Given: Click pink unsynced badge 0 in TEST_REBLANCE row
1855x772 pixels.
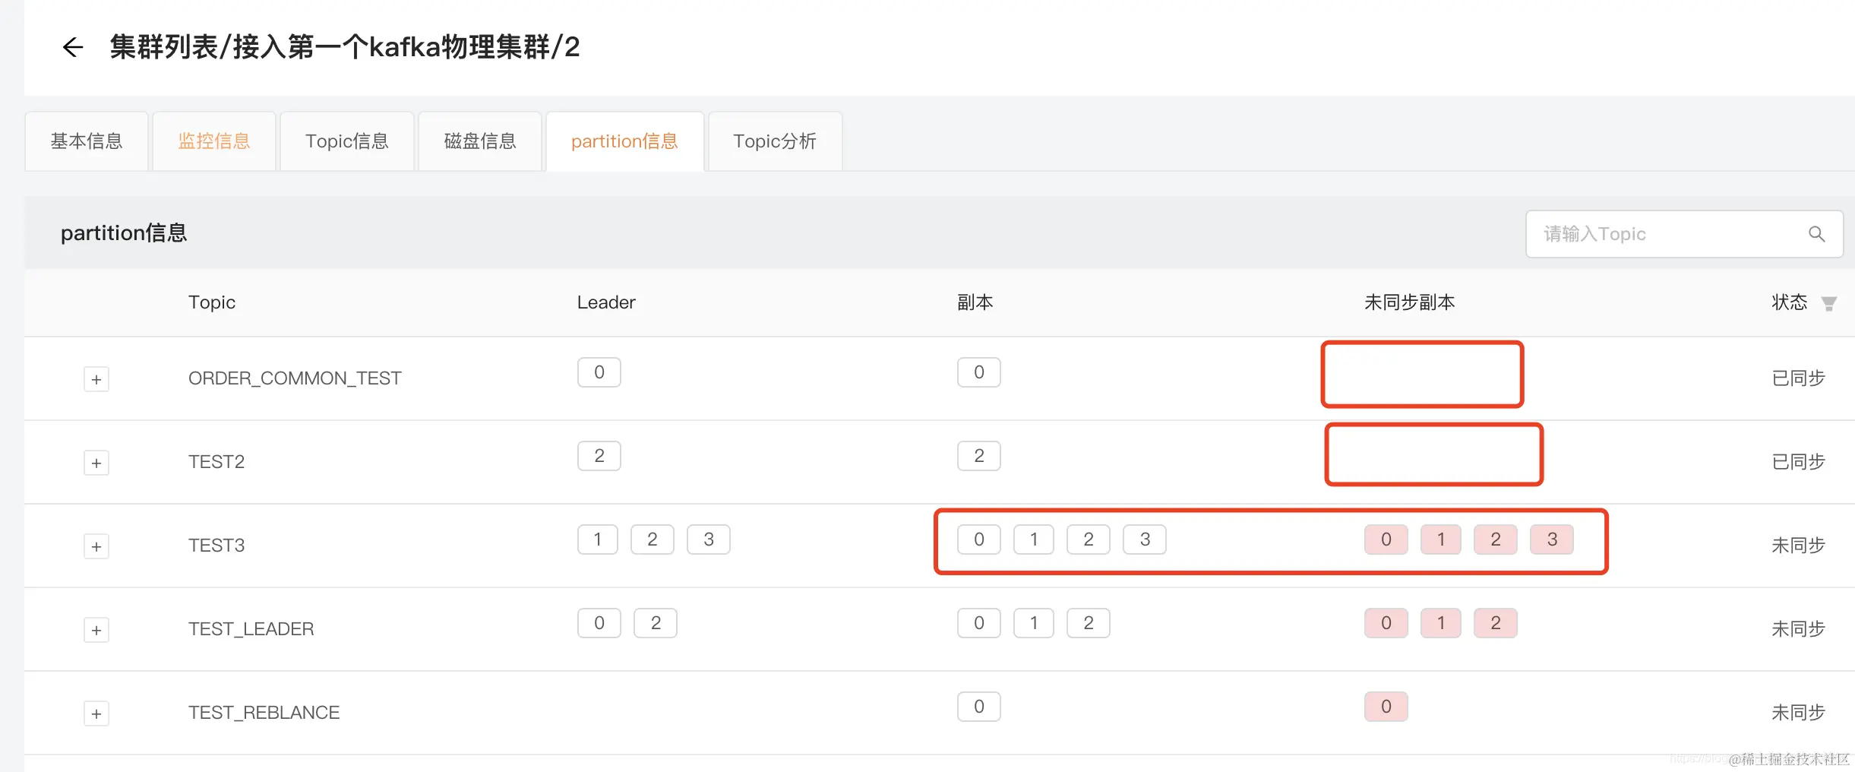Looking at the screenshot, I should point(1386,707).
